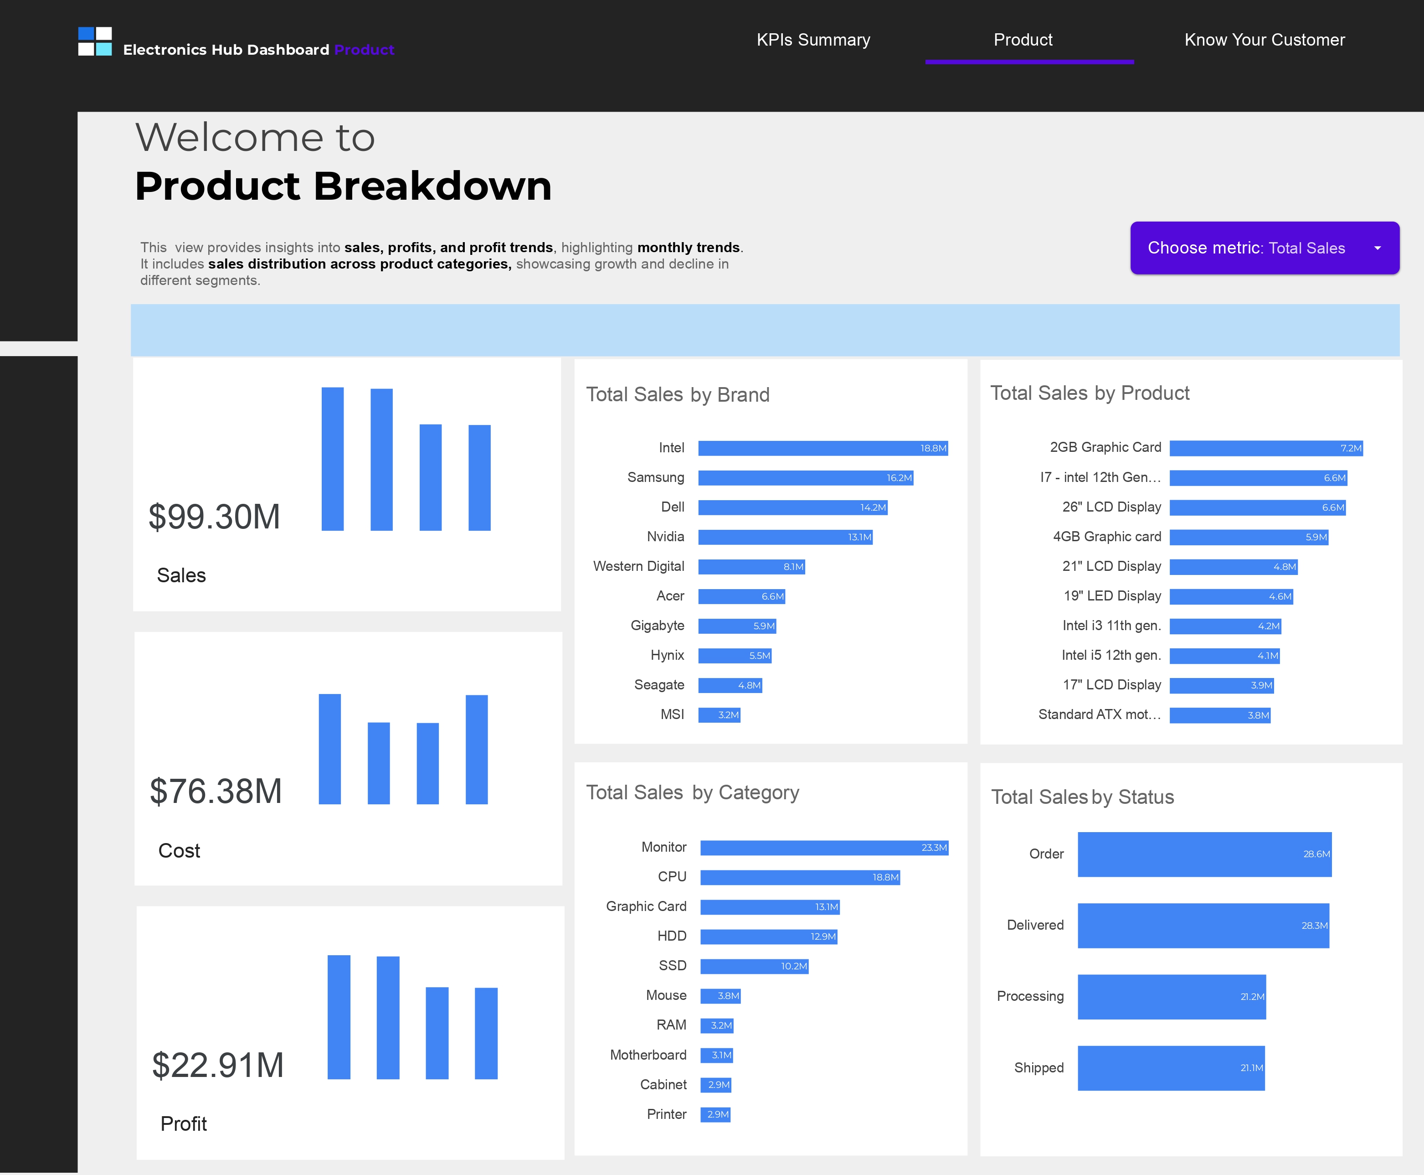Click the RAM 3.2M bar
Image resolution: width=1424 pixels, height=1175 pixels.
pyautogui.click(x=716, y=1025)
